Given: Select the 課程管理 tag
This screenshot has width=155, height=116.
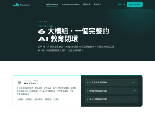Looking at the screenshot, I should point(48,99).
